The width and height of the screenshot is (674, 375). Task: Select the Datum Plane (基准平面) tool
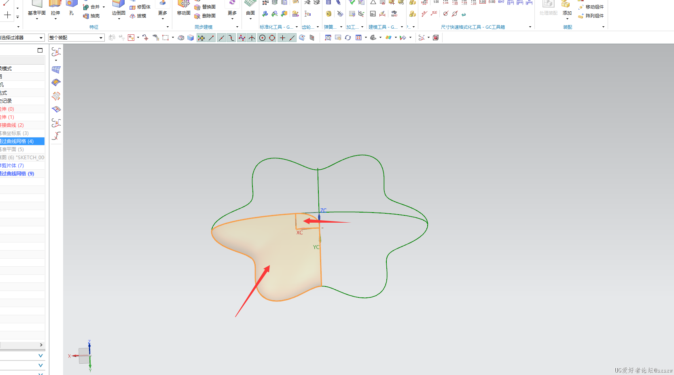(37, 8)
